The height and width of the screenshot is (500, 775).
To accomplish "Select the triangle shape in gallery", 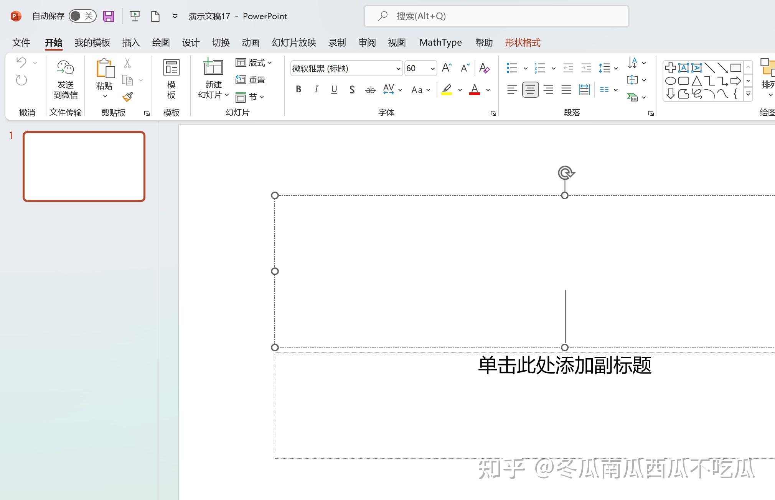I will point(697,81).
